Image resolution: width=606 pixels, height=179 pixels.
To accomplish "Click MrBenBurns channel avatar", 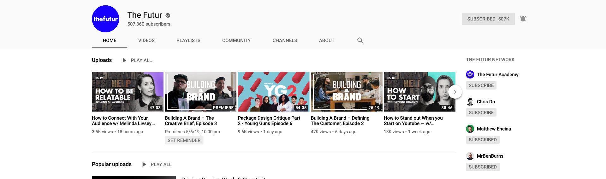I will pos(470,156).
